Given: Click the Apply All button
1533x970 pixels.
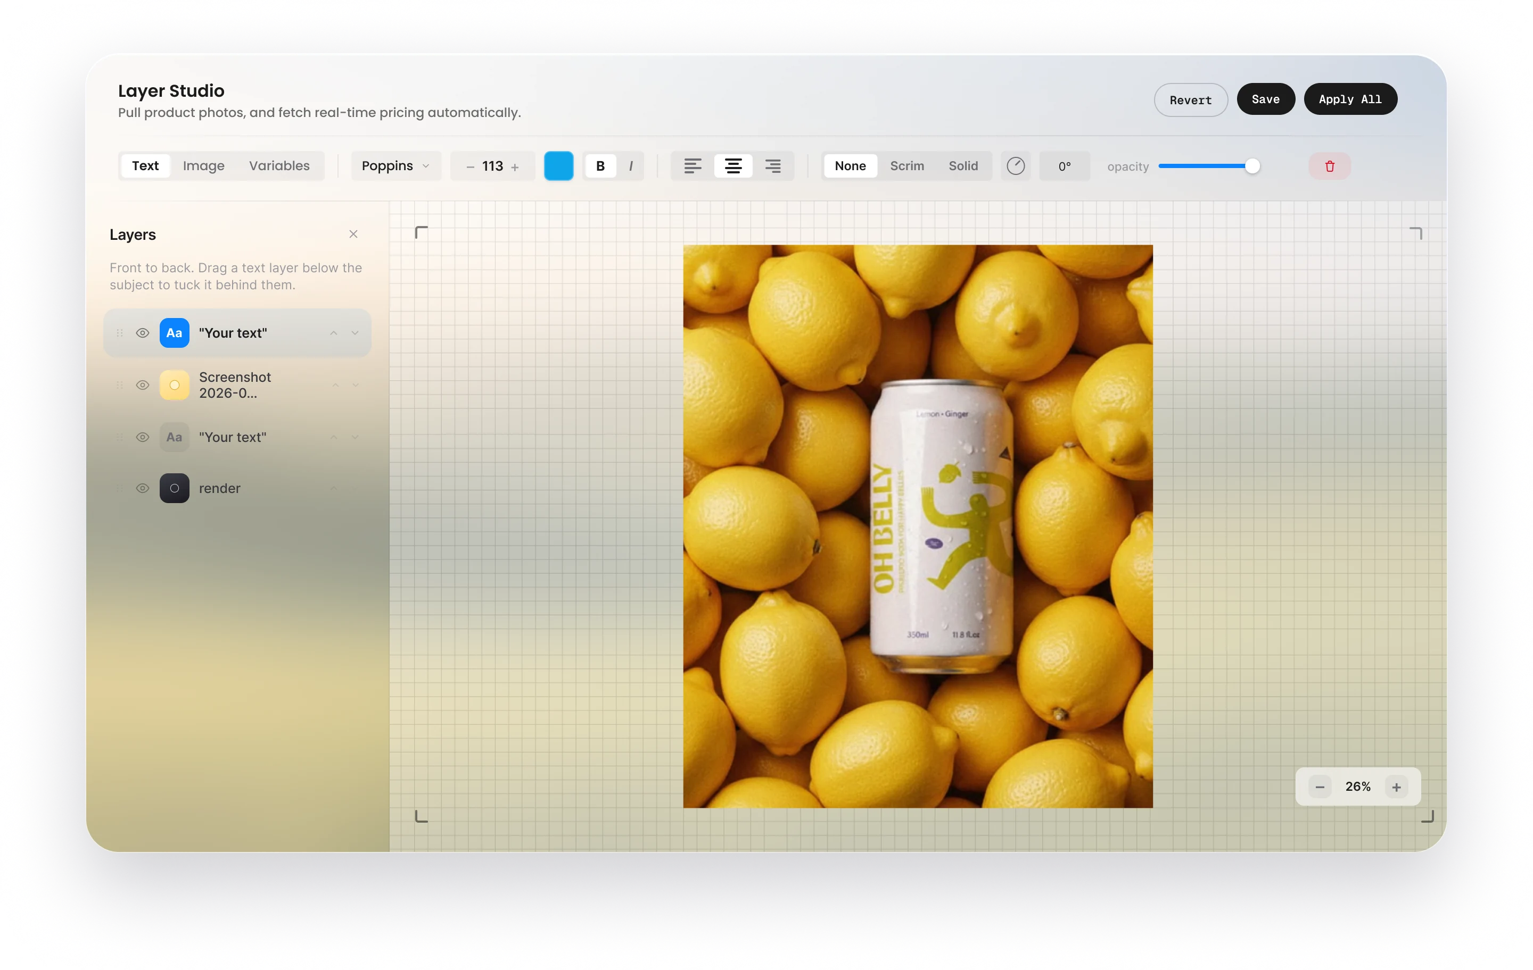Looking at the screenshot, I should (1350, 99).
